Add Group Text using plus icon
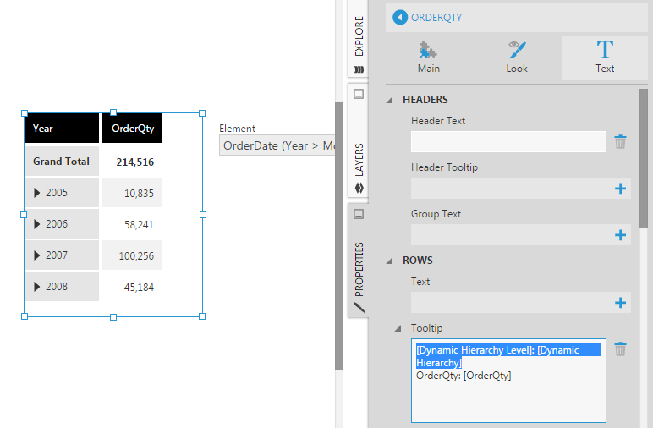This screenshot has width=653, height=428. click(x=620, y=235)
